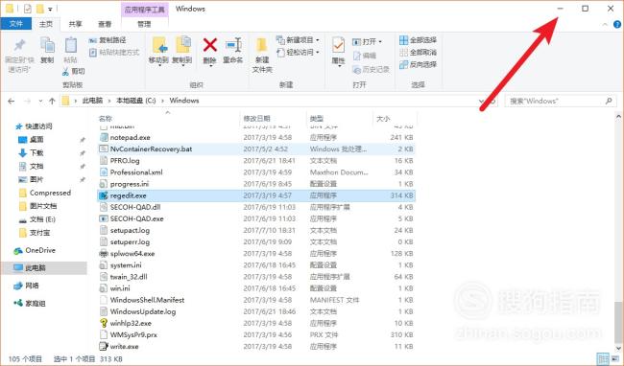This screenshot has width=624, height=366.
Task: Select the splwow64.exe file
Action: coord(132,254)
